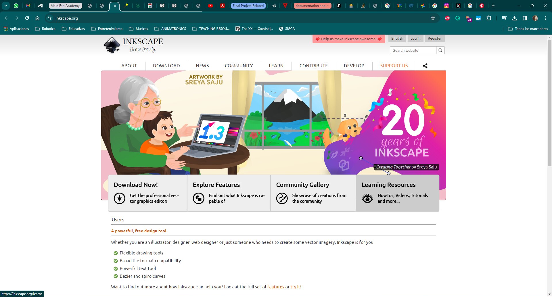552x297 pixels.
Task: Open the DEVELOP menu
Action: [354, 66]
